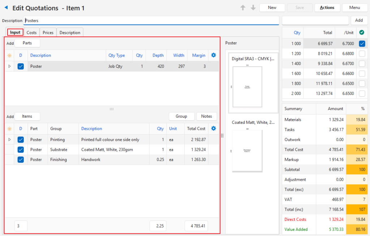Screen dimensions: 370x236
Task: Click the Group button
Action: tap(181, 116)
